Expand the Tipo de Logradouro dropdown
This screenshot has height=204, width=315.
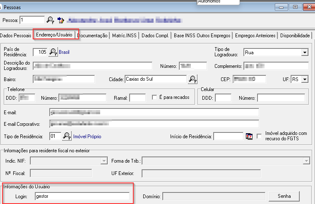coord(305,53)
